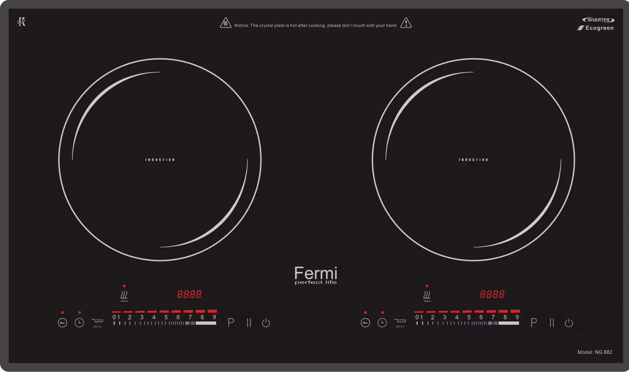Screen dimensions: 629x372
Task: Set left burner slider to level 2
Action: (130, 317)
